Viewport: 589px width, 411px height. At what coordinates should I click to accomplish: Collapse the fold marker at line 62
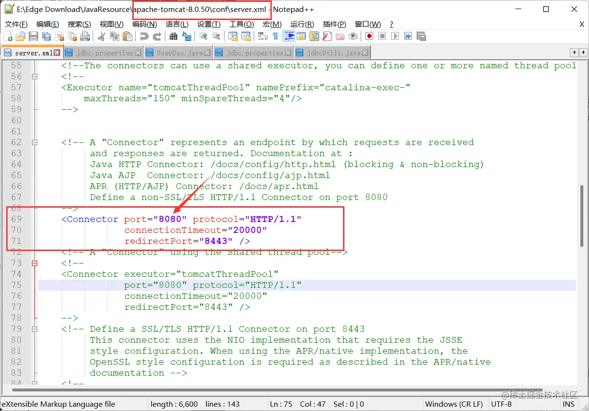pos(34,142)
